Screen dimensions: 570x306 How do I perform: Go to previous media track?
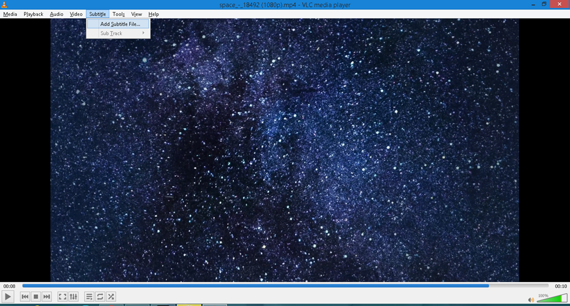(25, 297)
